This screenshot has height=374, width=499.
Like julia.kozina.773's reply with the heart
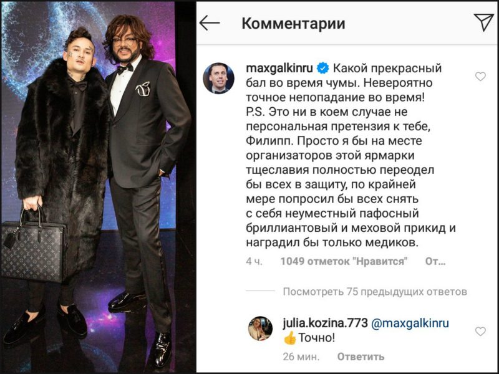tap(480, 332)
